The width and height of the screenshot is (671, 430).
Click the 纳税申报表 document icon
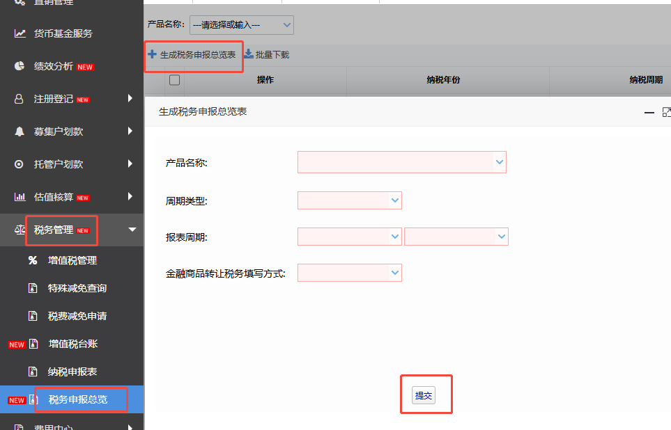coord(33,372)
